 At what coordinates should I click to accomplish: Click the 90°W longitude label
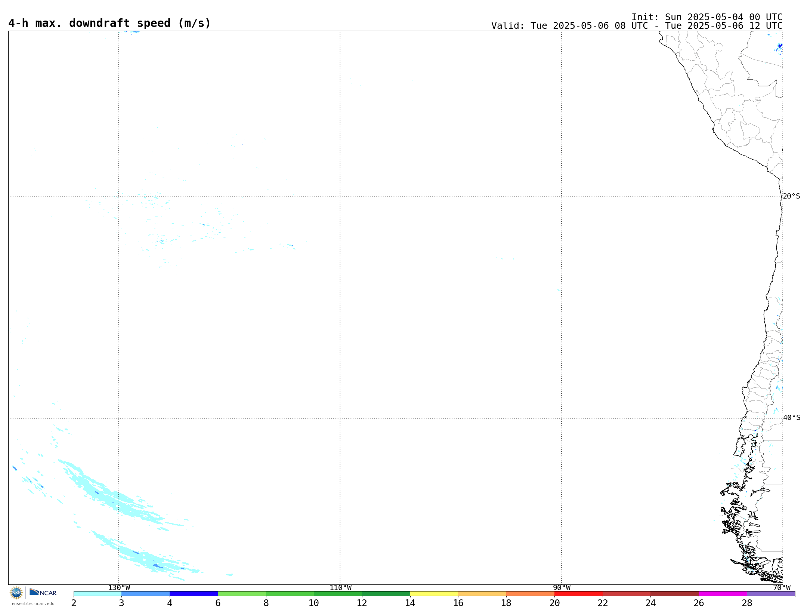pos(562,588)
